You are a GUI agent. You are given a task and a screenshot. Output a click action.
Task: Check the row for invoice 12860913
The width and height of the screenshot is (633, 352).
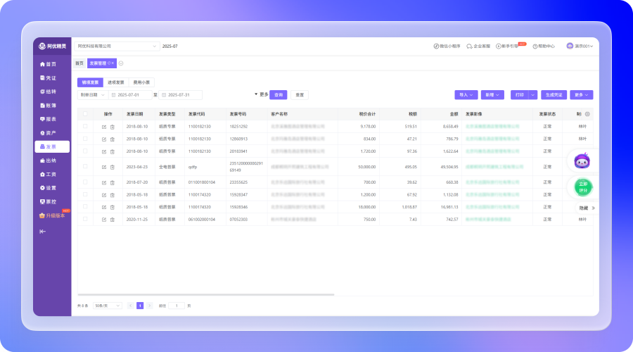(85, 139)
